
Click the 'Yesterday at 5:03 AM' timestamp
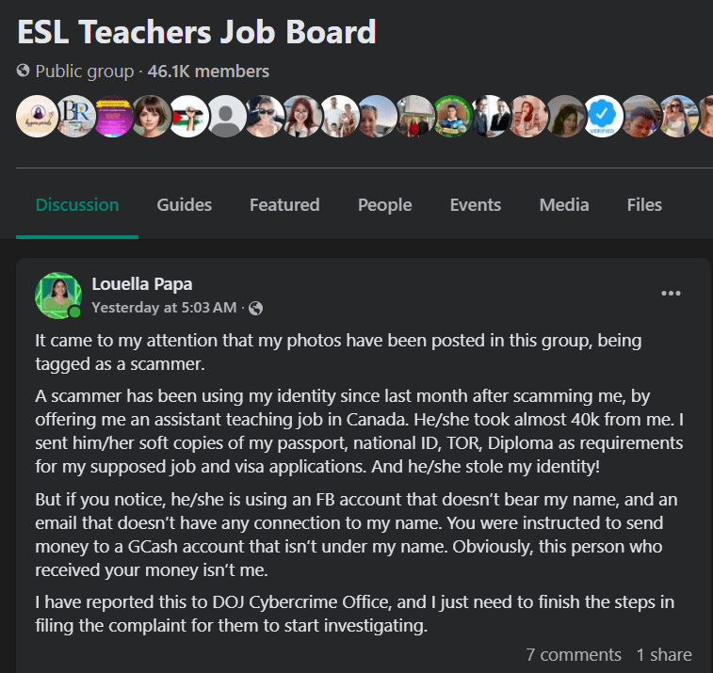coord(164,308)
